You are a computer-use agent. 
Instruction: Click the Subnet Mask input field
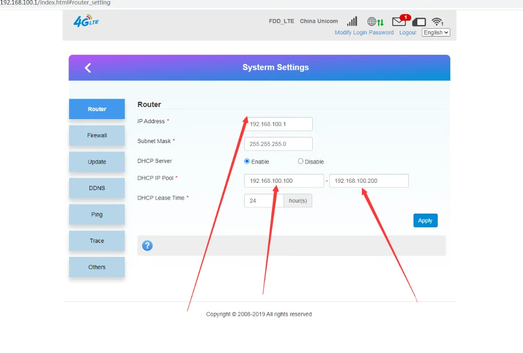pyautogui.click(x=278, y=144)
